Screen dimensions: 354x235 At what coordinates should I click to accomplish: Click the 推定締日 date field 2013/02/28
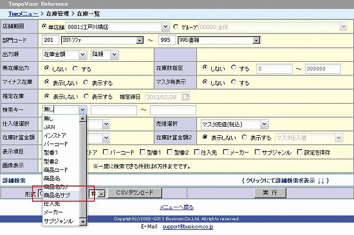(163, 97)
